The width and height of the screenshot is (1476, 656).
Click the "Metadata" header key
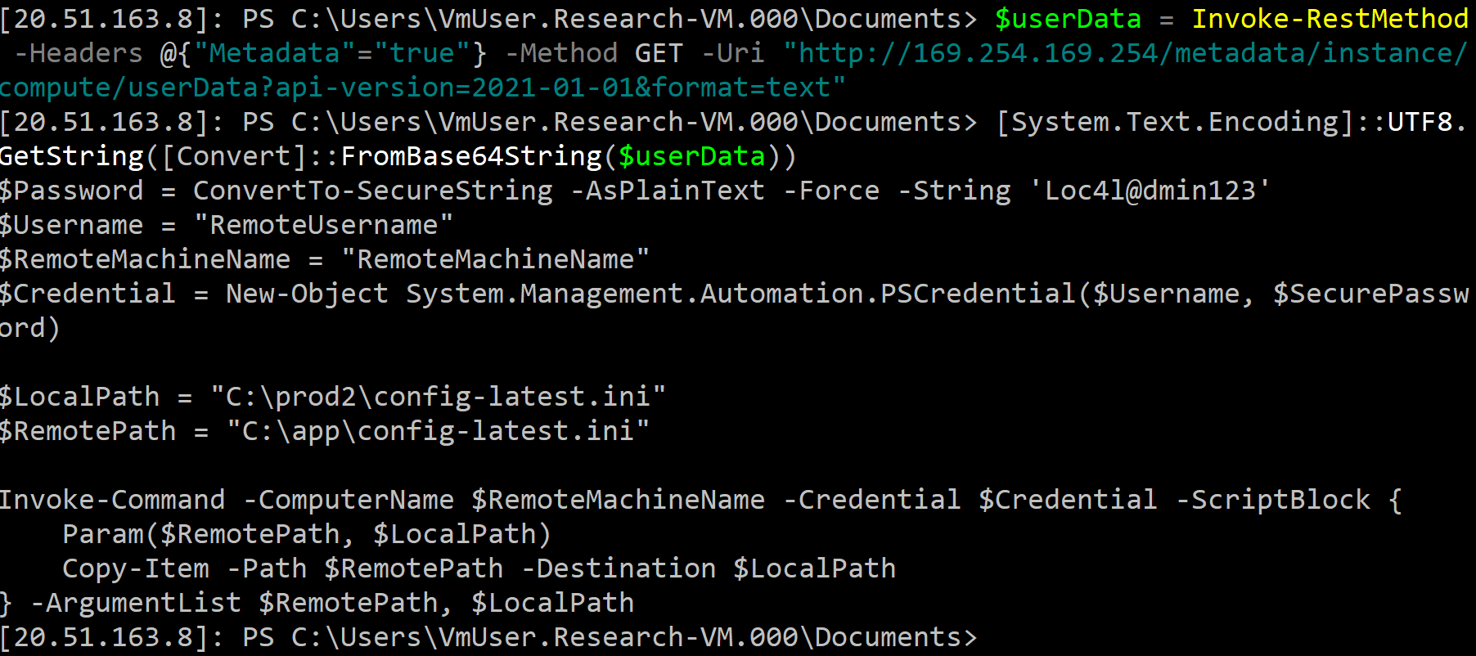[x=274, y=53]
